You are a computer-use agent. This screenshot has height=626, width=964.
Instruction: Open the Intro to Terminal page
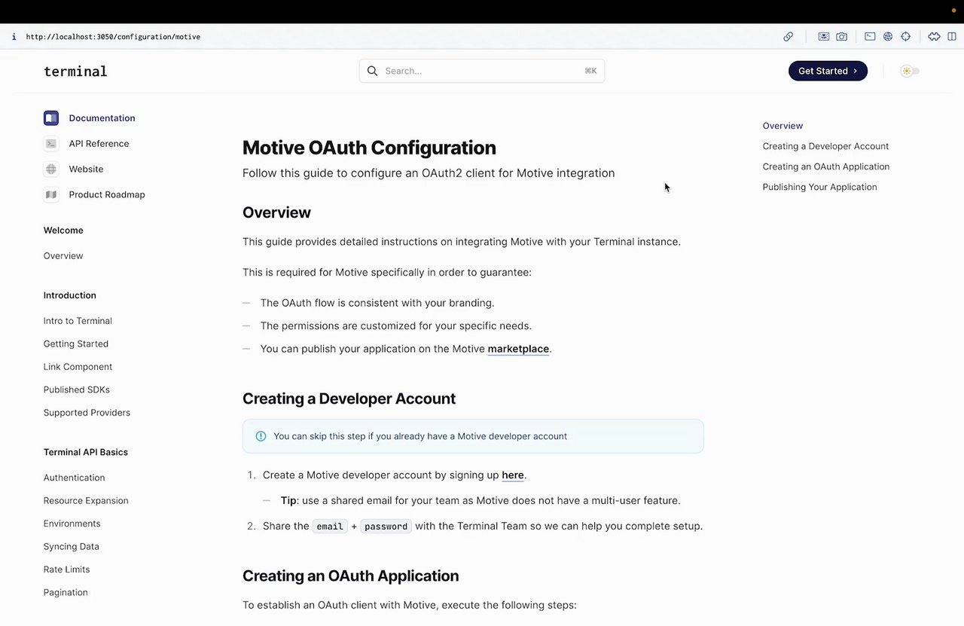pos(78,321)
